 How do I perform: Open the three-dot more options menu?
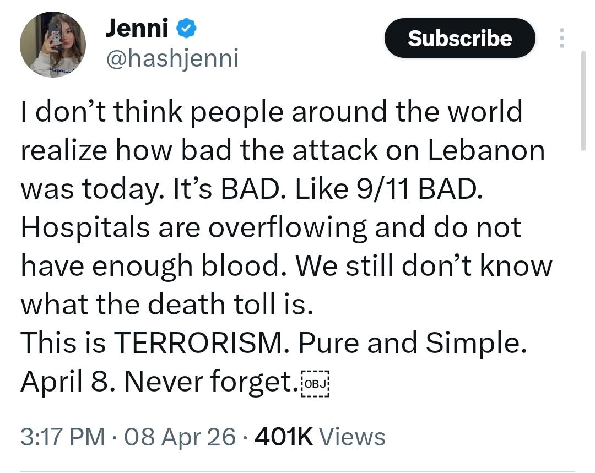click(561, 38)
